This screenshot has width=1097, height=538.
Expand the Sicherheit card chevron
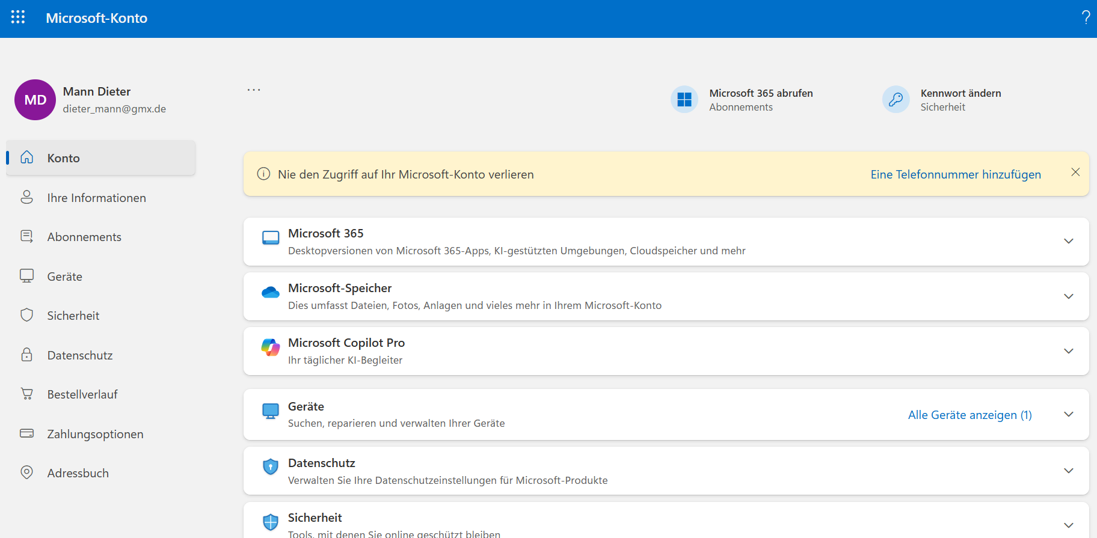1069,525
